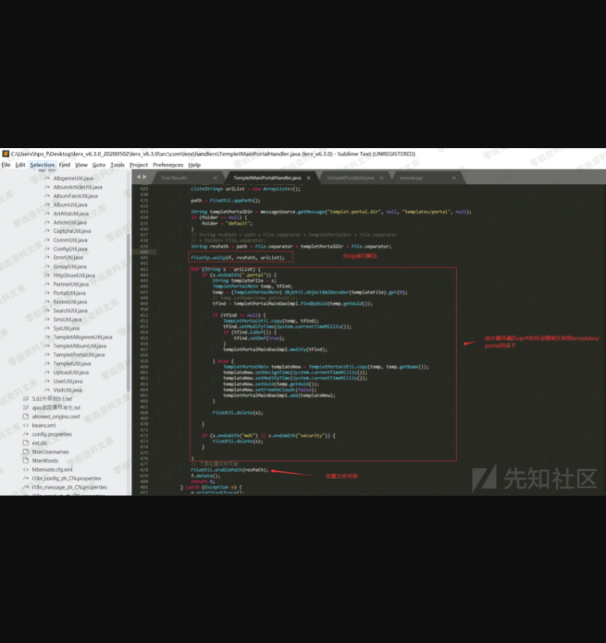
Task: Open the Selection menu
Action: click(x=42, y=165)
